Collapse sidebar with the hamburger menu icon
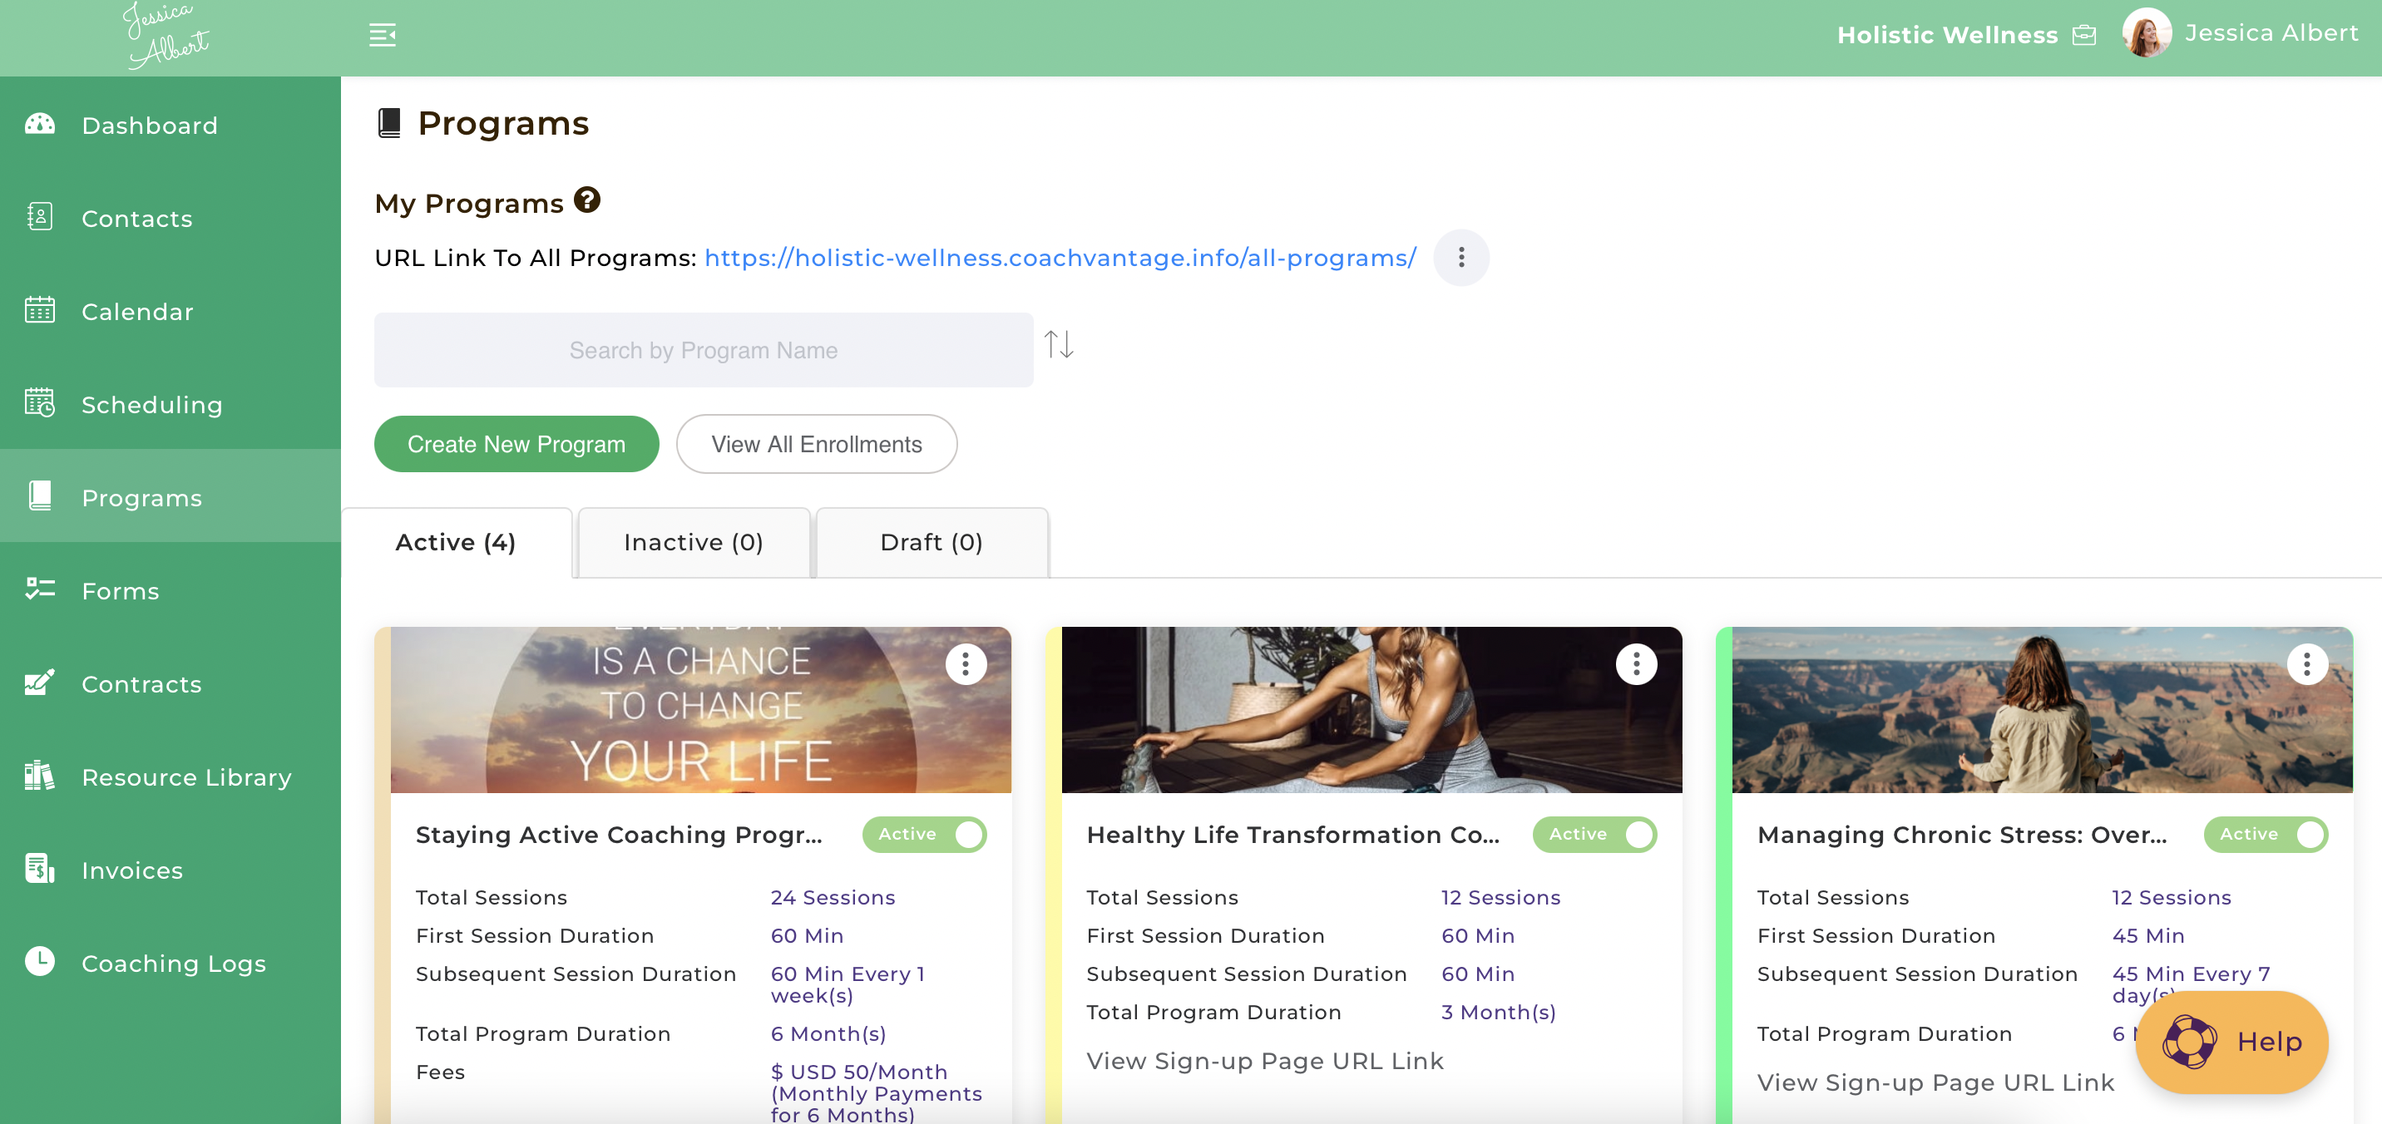The height and width of the screenshot is (1124, 2382). [383, 35]
